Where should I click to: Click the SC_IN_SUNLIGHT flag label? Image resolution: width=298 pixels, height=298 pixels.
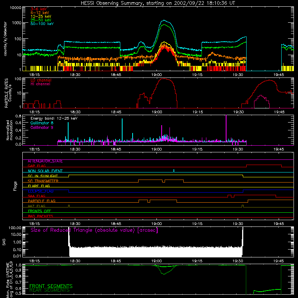pyautogui.click(x=43, y=176)
